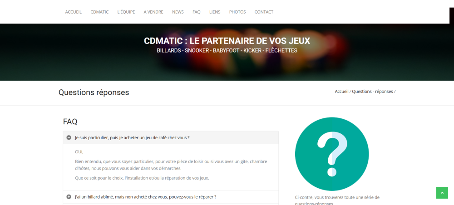This screenshot has height=205, width=454.
Task: Go to the PHOTOS page
Action: [237, 12]
